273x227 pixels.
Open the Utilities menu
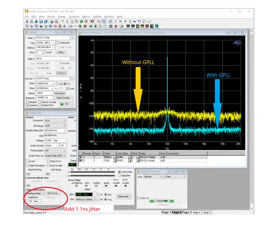point(97,17)
